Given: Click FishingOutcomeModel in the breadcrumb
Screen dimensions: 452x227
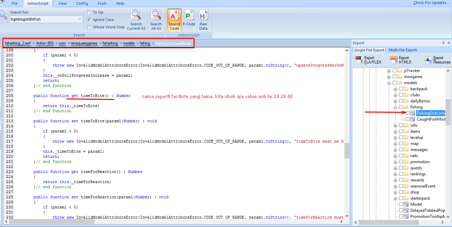Looking at the screenshot, I should [173, 43].
